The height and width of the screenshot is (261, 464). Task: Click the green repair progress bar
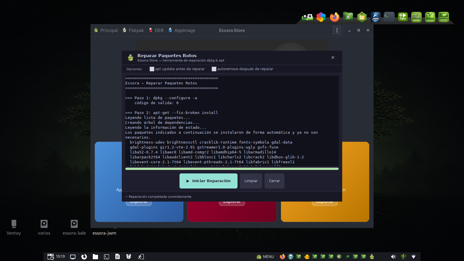click(232, 169)
